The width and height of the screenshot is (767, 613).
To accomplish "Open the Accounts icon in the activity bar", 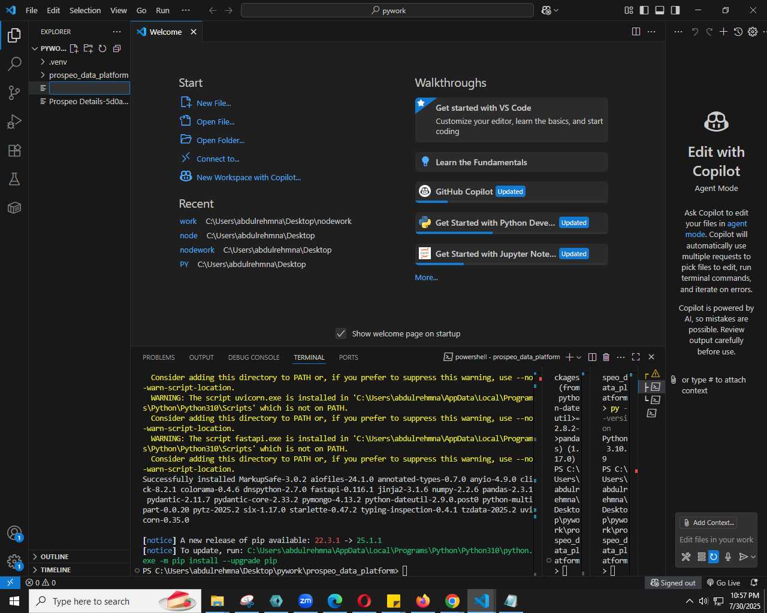I will tap(14, 533).
